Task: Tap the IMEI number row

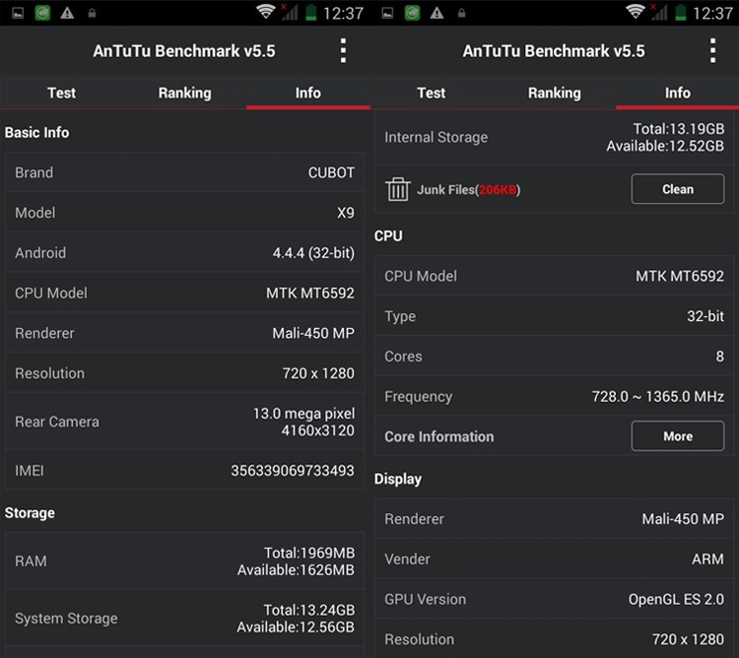Action: pos(184,471)
